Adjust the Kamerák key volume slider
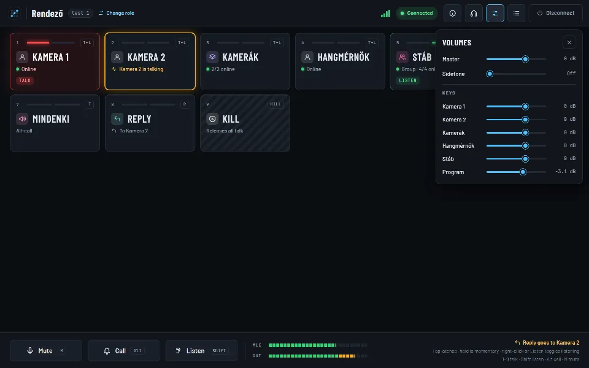The width and height of the screenshot is (589, 368). point(516,132)
